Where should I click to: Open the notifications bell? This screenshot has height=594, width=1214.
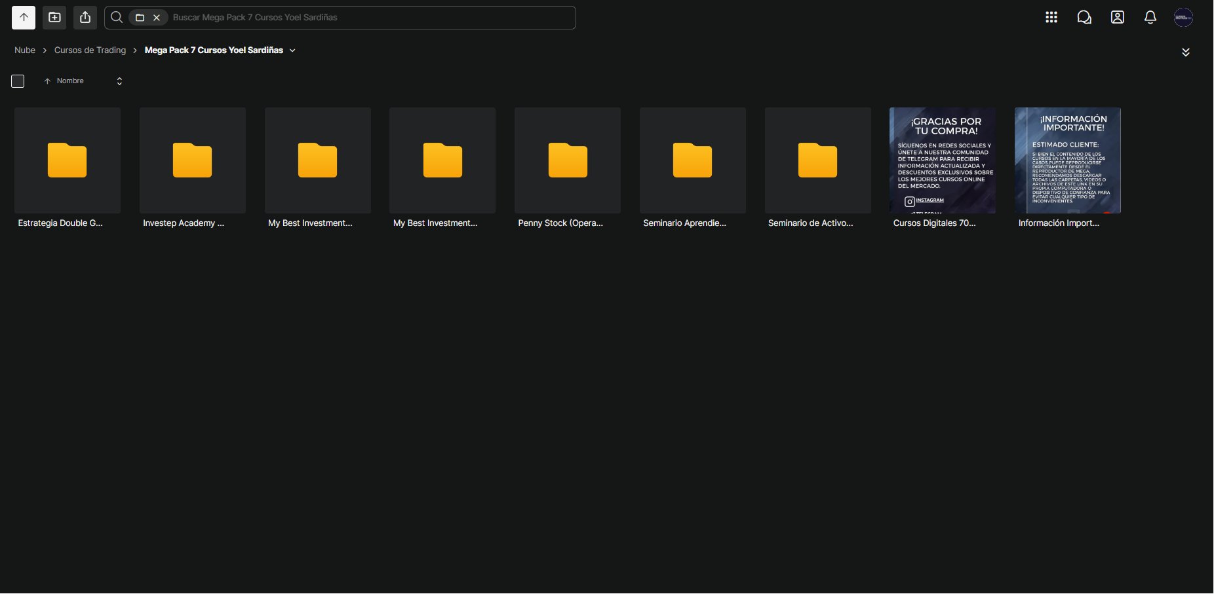tap(1150, 18)
